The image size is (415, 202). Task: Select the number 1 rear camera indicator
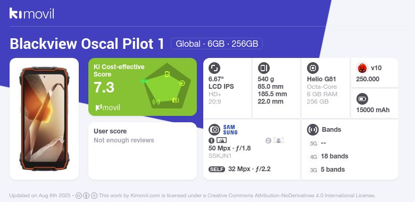click(x=211, y=141)
